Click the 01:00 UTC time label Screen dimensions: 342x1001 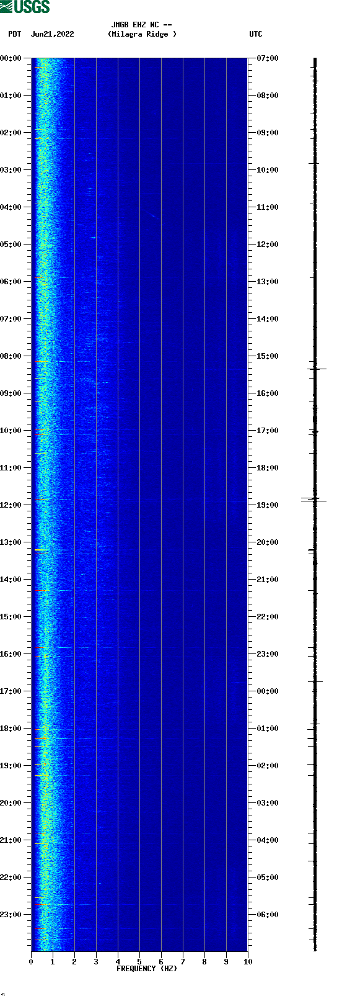tap(268, 729)
